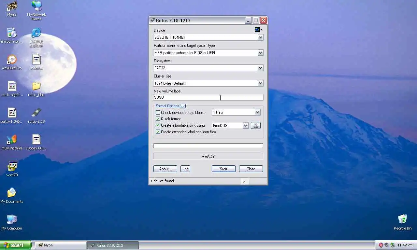Open the Log button

click(185, 169)
